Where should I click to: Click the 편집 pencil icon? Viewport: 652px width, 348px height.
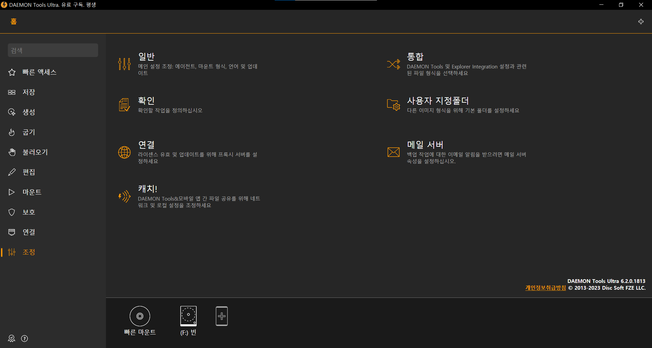(x=12, y=172)
